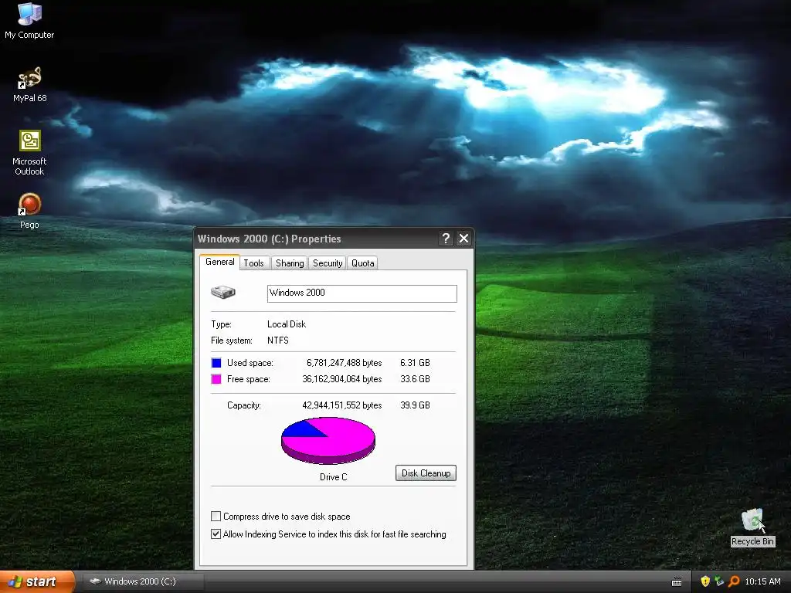Viewport: 791px width, 593px height.
Task: Click the Drive C label under chart
Action: pos(334,477)
